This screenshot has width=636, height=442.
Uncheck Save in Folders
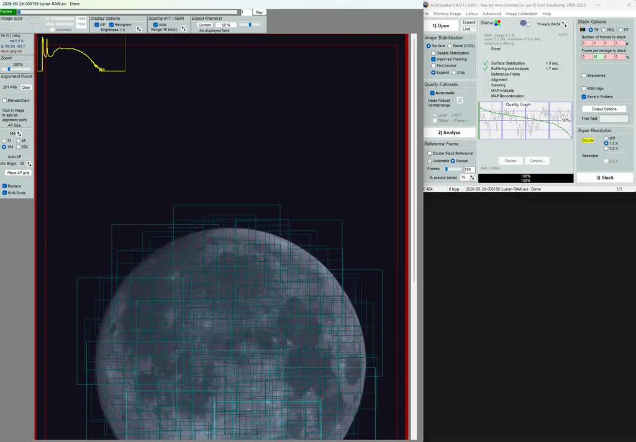(x=584, y=96)
